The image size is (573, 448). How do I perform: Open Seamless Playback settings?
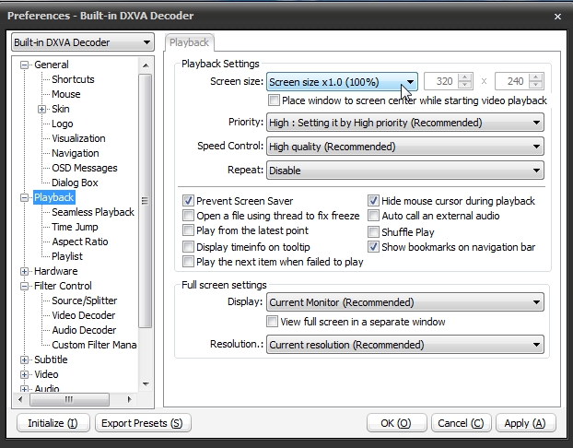pos(93,212)
